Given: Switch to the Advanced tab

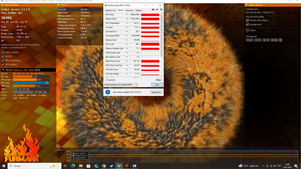Looking at the screenshot, I should click(x=129, y=10).
